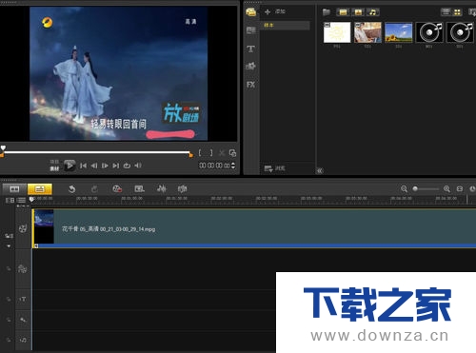The image size is (476, 353).
Task: Click the voice track icon
Action: pos(23,320)
